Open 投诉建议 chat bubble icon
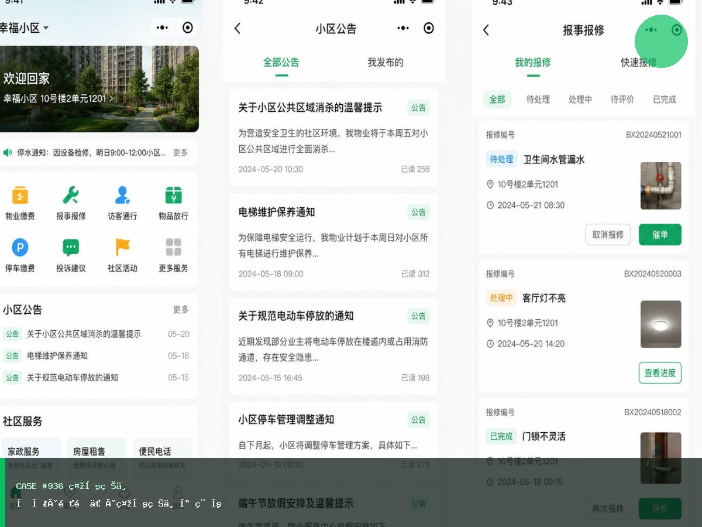702x527 pixels. 71,248
